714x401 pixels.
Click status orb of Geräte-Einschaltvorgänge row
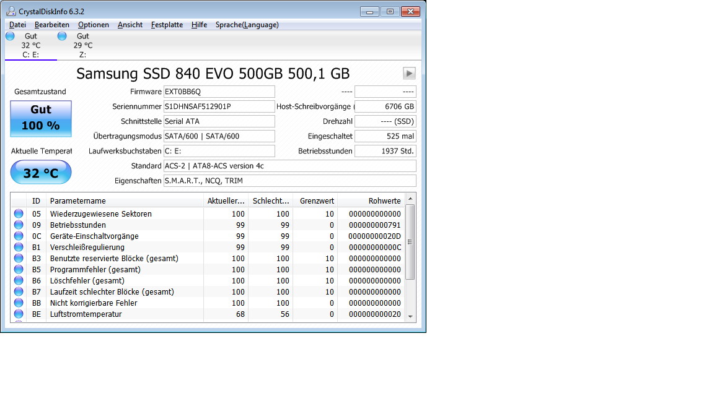coord(19,236)
